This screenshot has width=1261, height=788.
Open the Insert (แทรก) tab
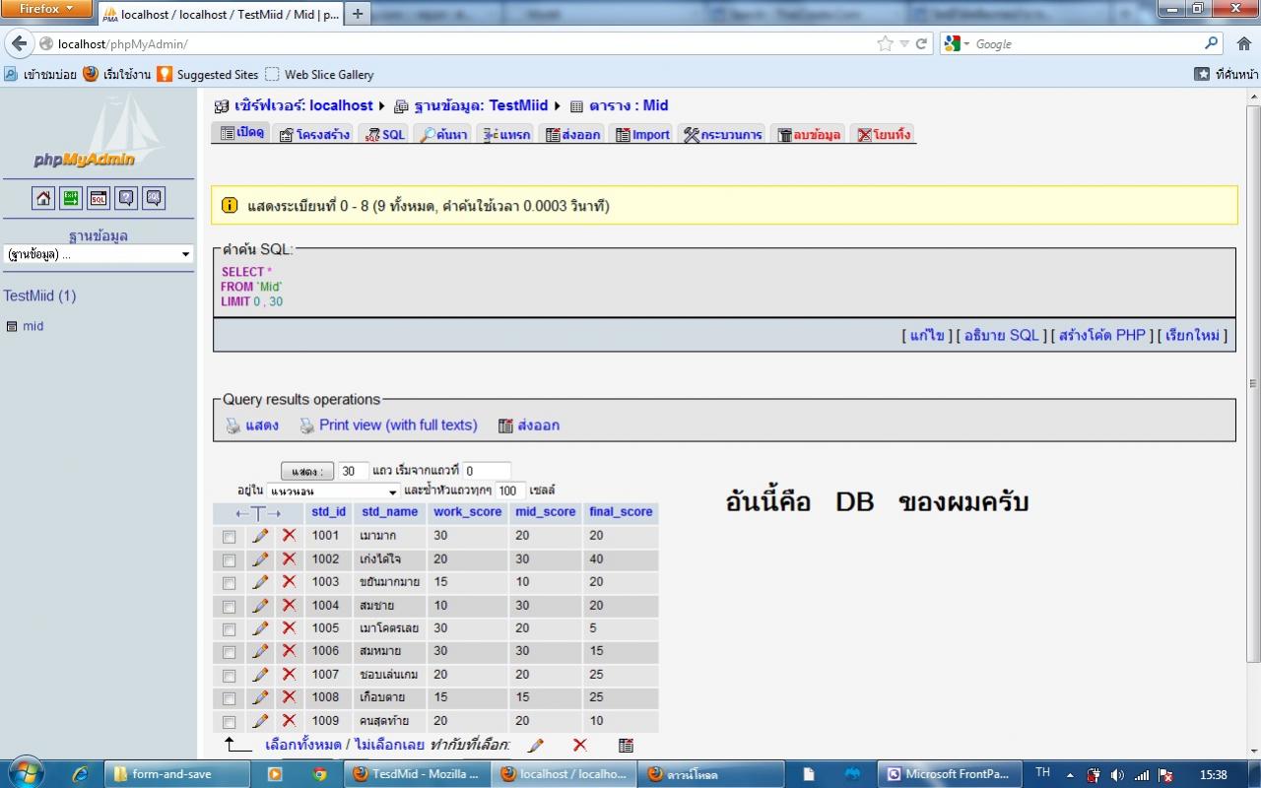[x=507, y=134]
